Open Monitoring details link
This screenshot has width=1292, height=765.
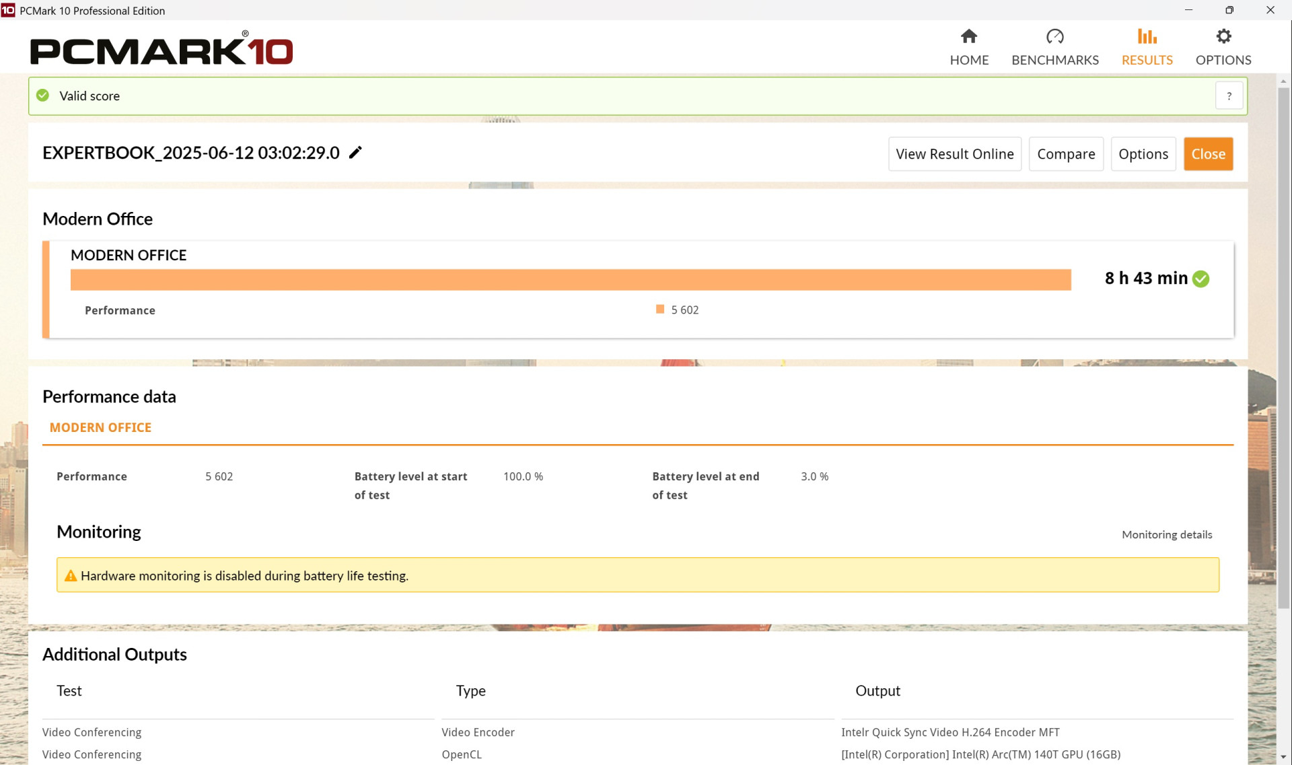tap(1166, 535)
